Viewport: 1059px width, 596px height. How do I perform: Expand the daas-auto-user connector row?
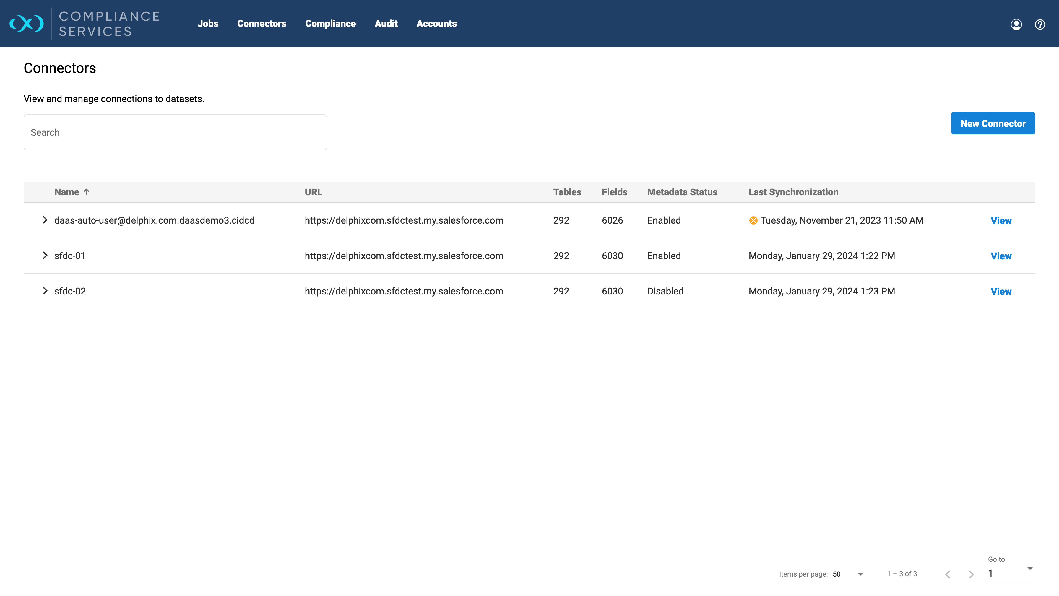coord(45,220)
